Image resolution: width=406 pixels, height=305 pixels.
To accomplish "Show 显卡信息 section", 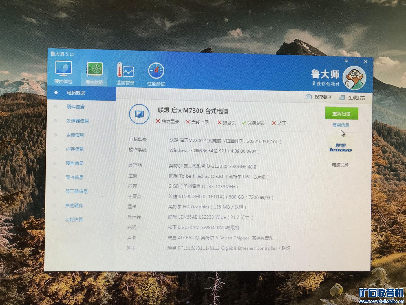I will [x=74, y=177].
